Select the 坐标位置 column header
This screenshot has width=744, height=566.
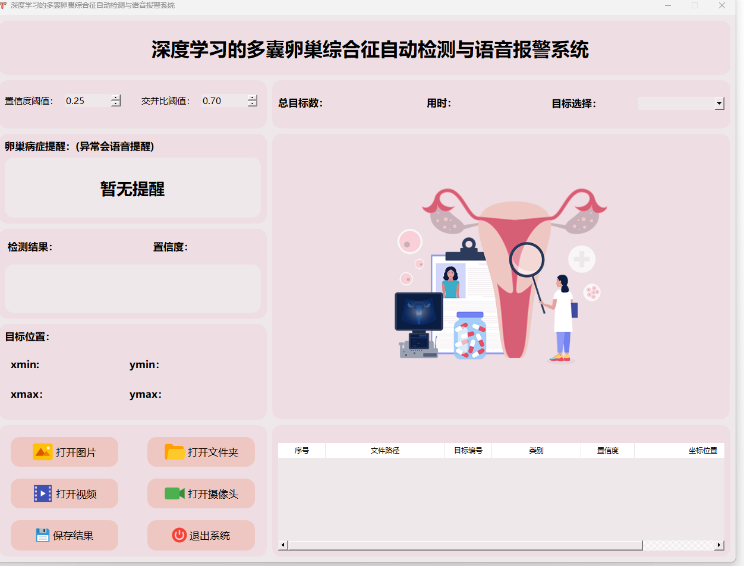(679, 451)
